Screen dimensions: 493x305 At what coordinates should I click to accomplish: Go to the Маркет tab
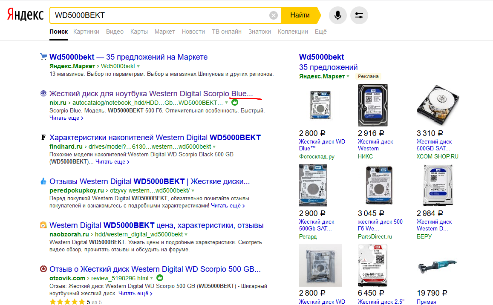click(x=165, y=32)
